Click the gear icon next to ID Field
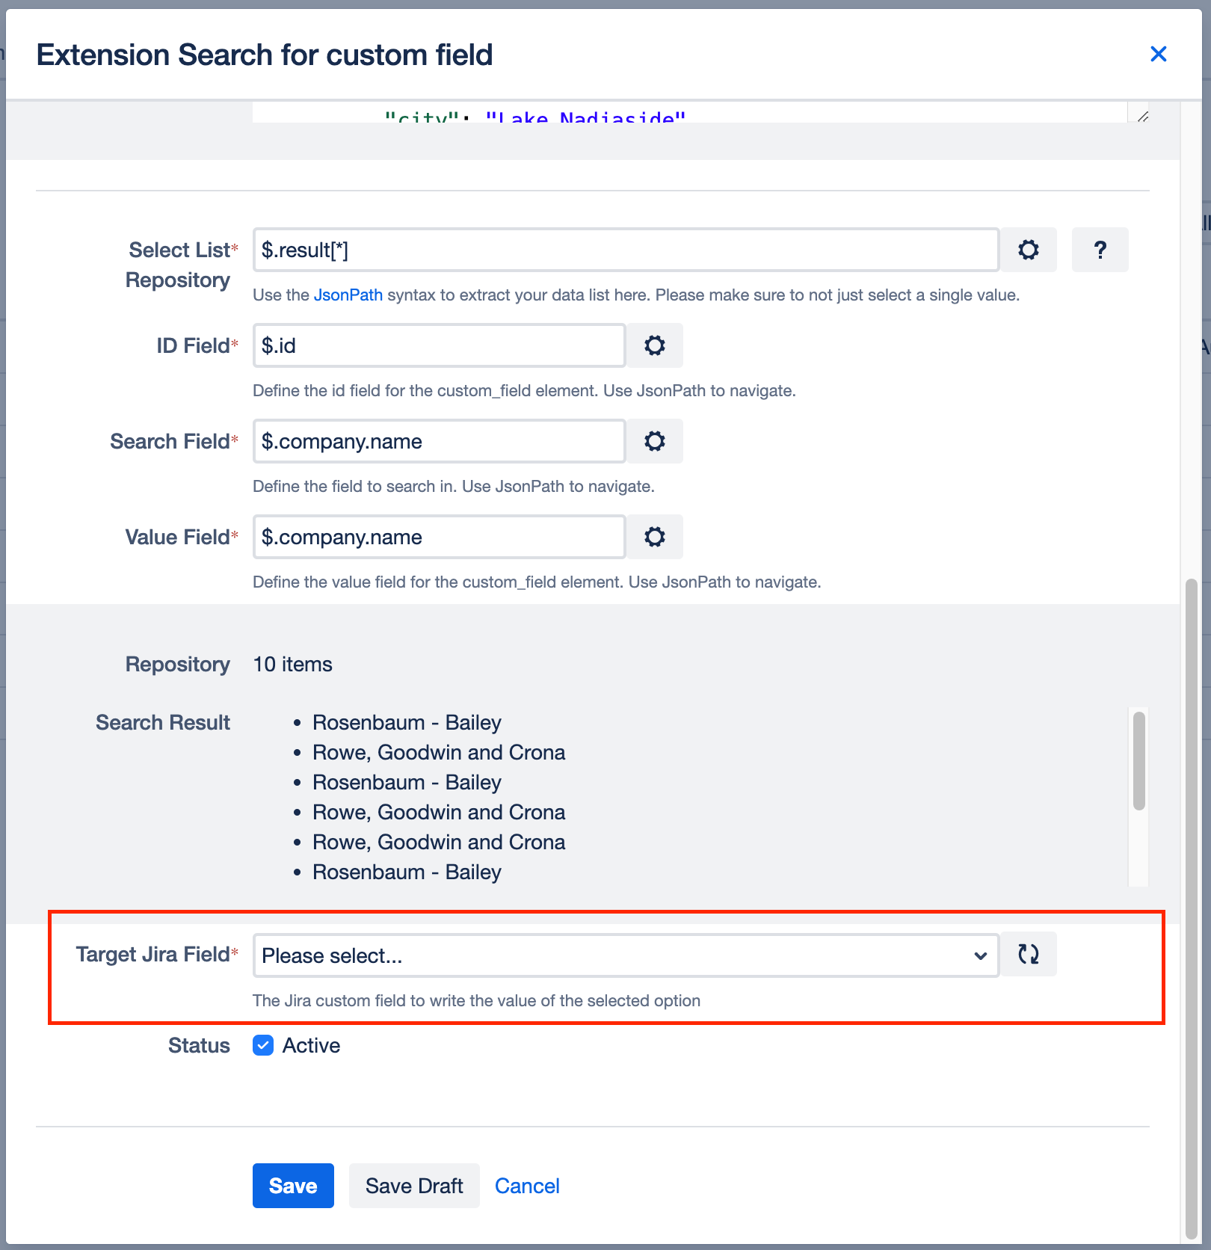The image size is (1211, 1250). tap(654, 345)
